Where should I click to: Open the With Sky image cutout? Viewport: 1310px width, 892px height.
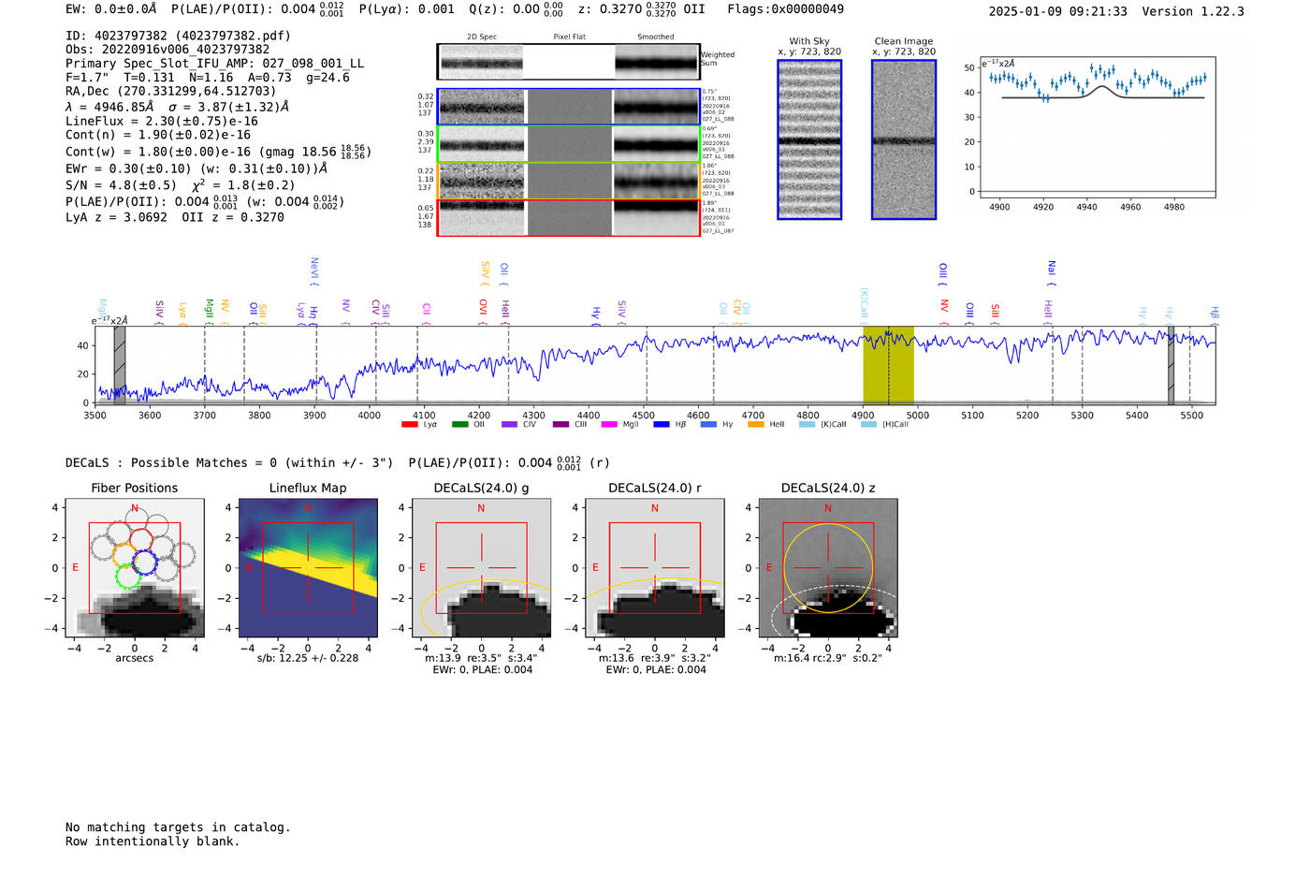pyautogui.click(x=809, y=139)
